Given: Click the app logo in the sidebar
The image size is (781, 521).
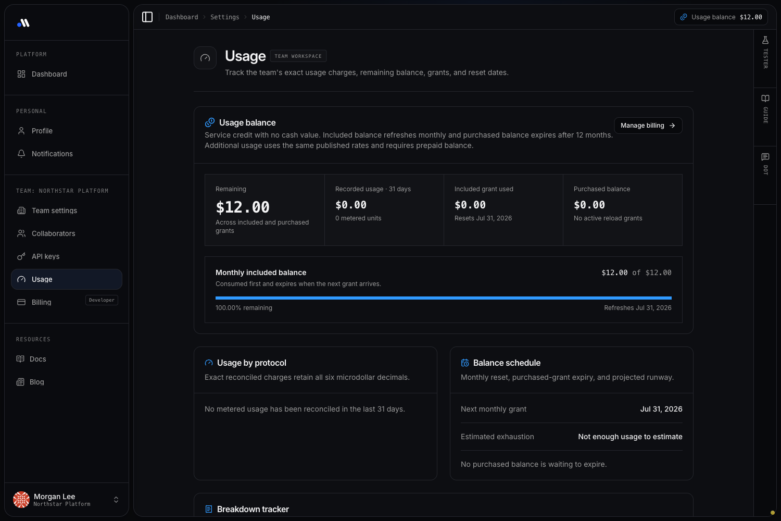Looking at the screenshot, I should tap(23, 23).
